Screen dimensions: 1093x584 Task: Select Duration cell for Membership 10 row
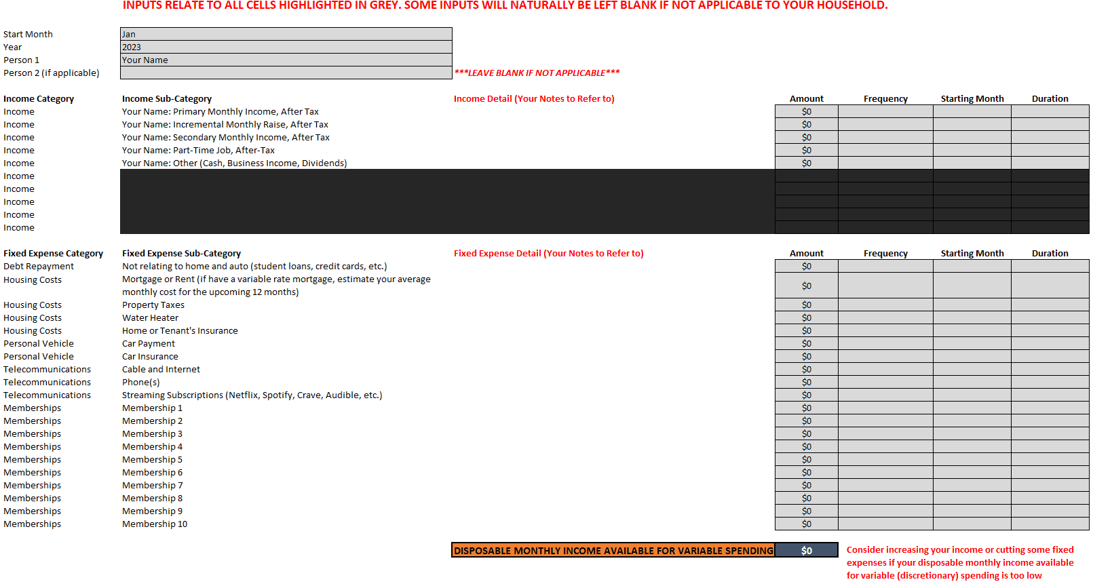tap(1050, 524)
